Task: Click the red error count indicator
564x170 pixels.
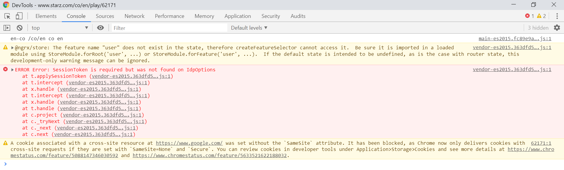Action: pos(529,16)
